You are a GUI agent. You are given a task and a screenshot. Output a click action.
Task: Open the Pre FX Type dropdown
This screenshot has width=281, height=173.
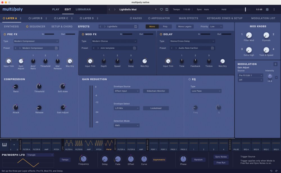coord(36,41)
